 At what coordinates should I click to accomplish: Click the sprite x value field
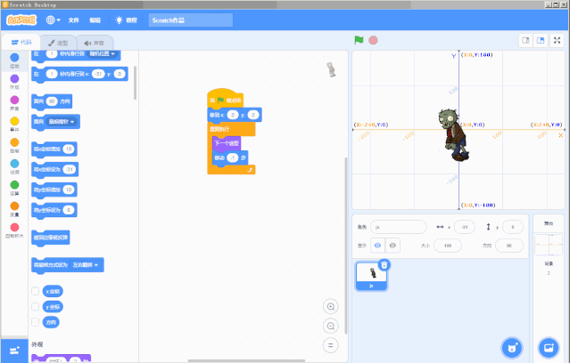point(464,227)
